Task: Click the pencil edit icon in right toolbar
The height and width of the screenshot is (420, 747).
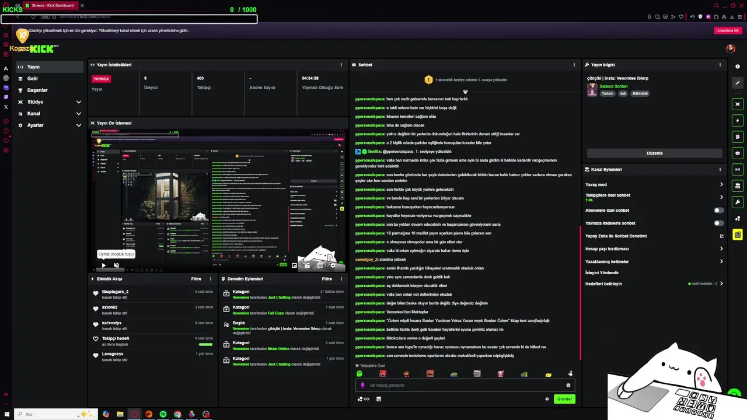Action: (x=738, y=83)
